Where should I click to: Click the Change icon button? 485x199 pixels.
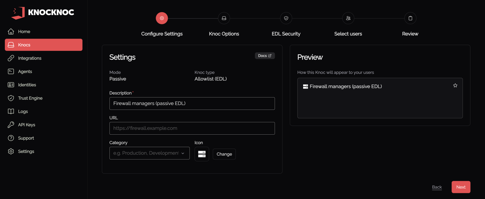point(224,154)
